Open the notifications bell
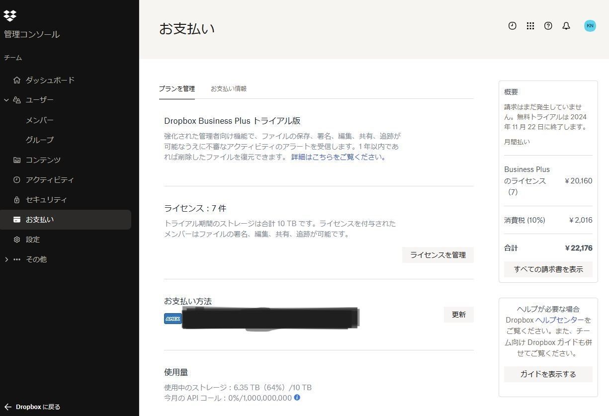 566,26
